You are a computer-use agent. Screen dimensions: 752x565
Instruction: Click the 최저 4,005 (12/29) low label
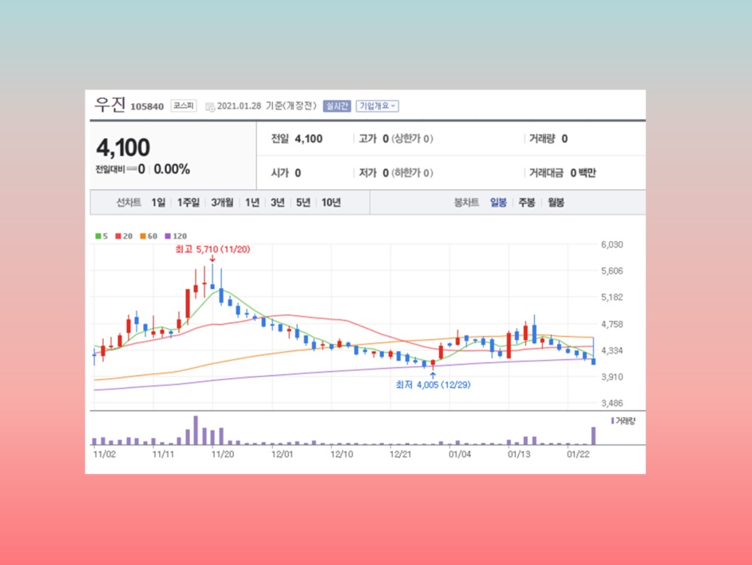pos(433,385)
